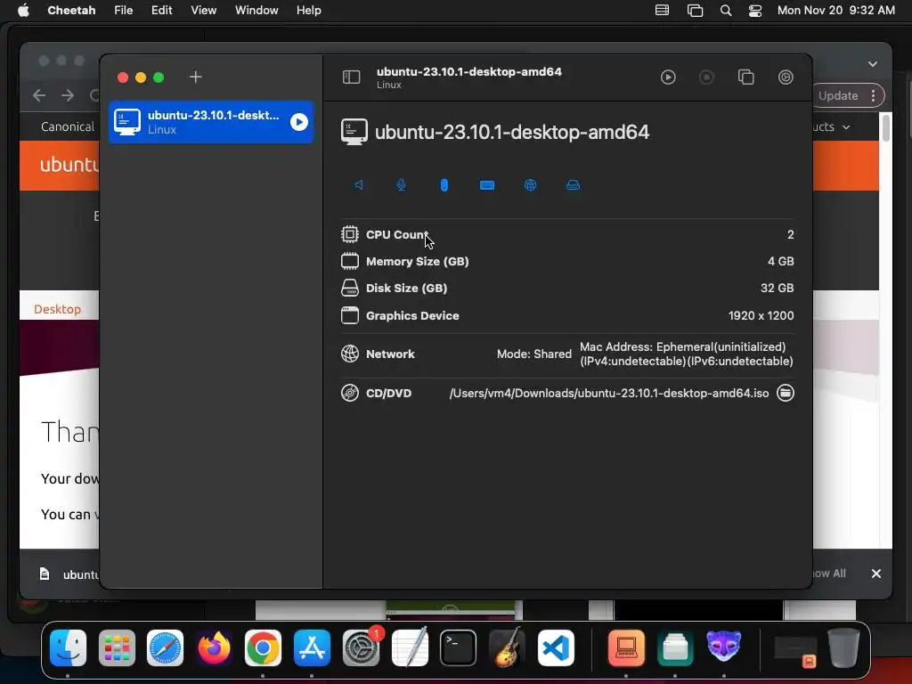Click the CPU Count value 2
Image resolution: width=912 pixels, height=684 pixels.
pyautogui.click(x=791, y=234)
